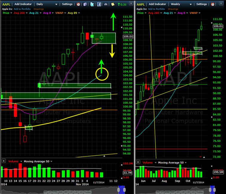Click the binoculars icon in Daily toolbar

click(106, 4)
